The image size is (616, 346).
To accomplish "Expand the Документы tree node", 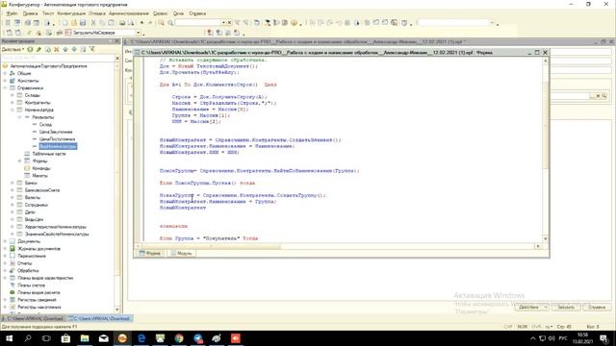I will (5, 241).
